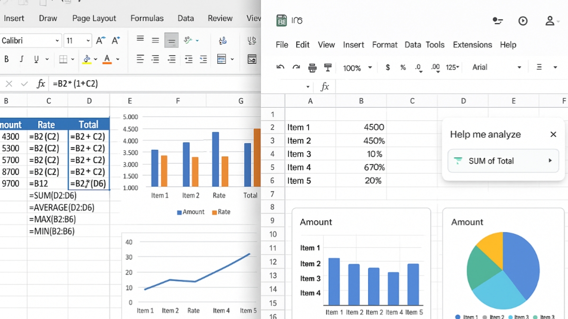Decrease decimal places in Google Sheets
This screenshot has width=568, height=319.
418,68
